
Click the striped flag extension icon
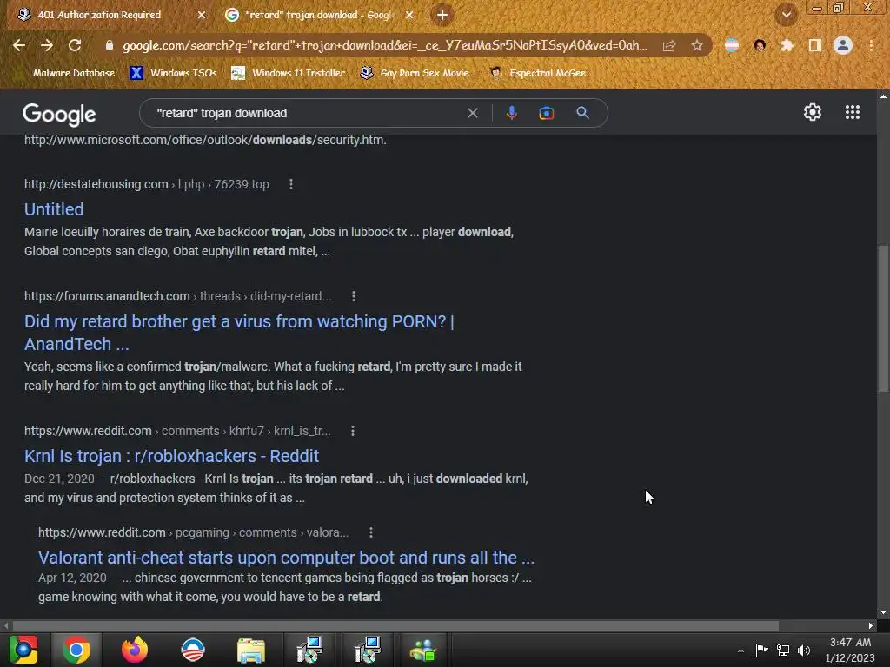(732, 45)
